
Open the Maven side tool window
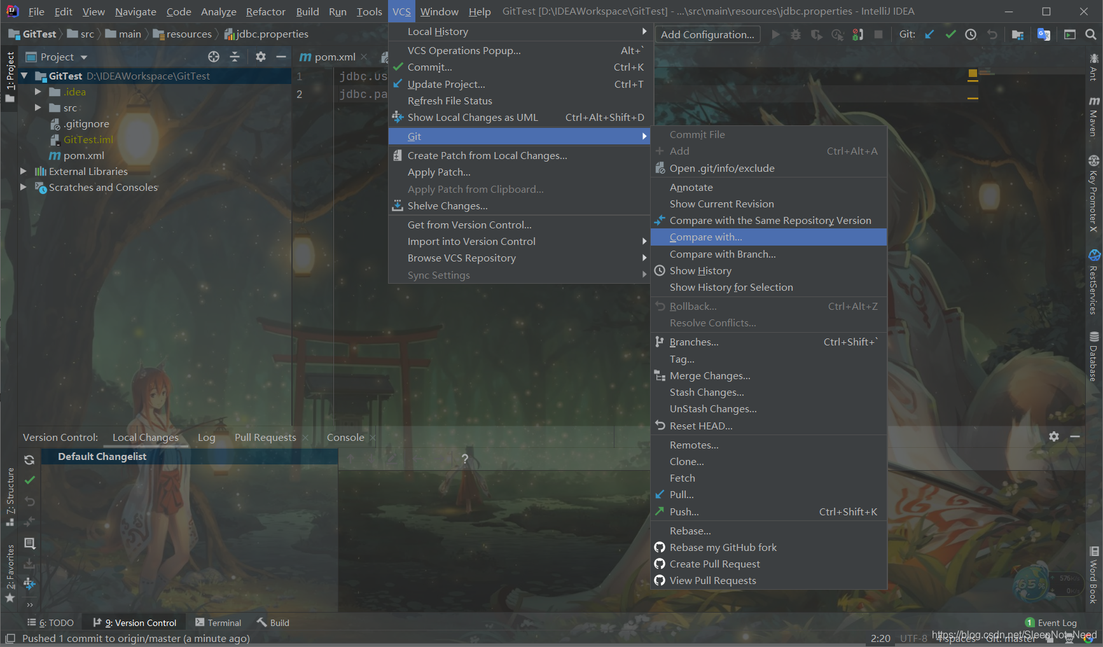pos(1093,116)
